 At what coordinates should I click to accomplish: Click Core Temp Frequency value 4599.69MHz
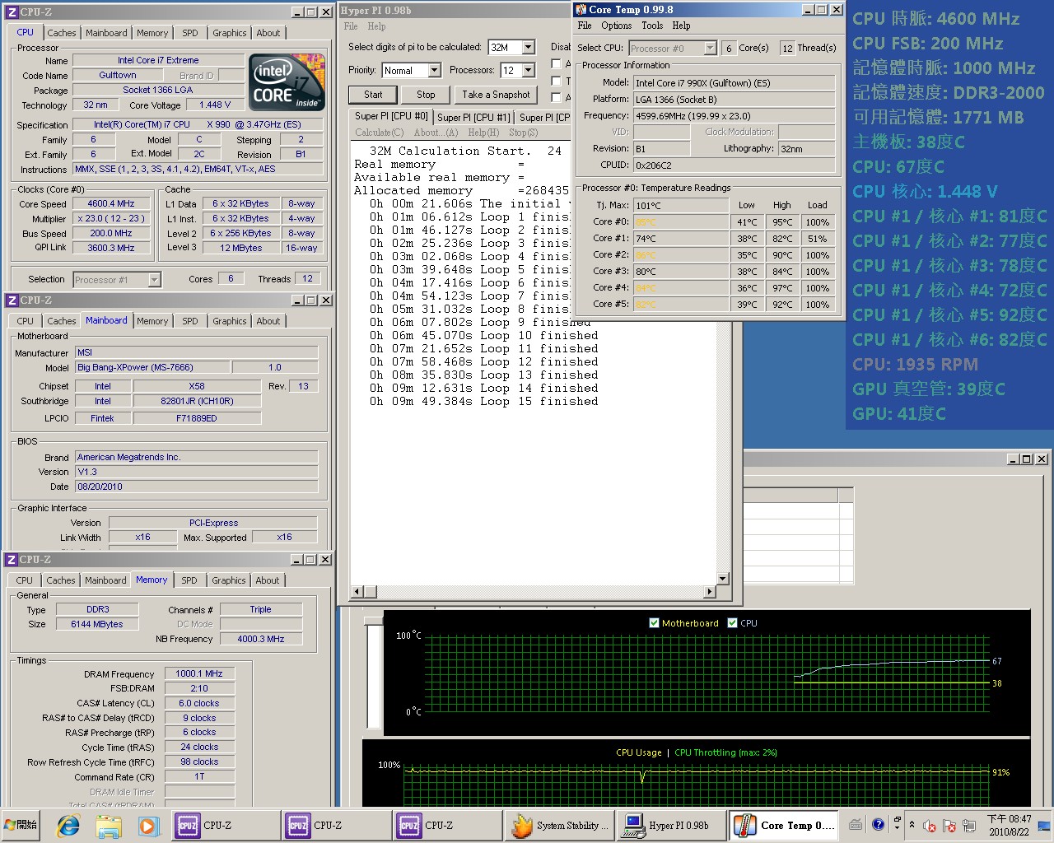pyautogui.click(x=734, y=116)
